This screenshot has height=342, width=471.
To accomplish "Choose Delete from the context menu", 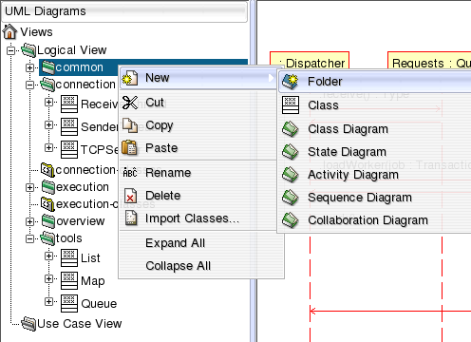I will point(198,196).
